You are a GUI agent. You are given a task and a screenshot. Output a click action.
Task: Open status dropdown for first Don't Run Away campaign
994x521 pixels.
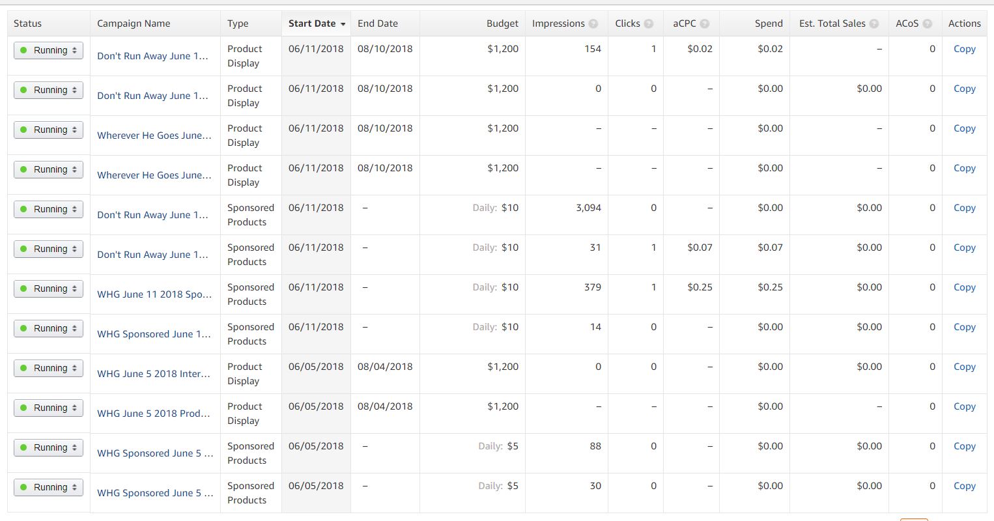pyautogui.click(x=48, y=49)
